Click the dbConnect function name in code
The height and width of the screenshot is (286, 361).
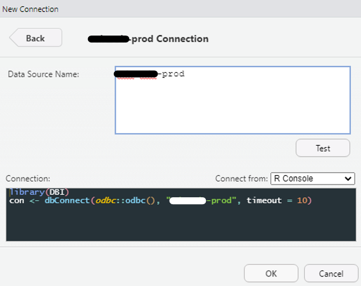(x=67, y=200)
